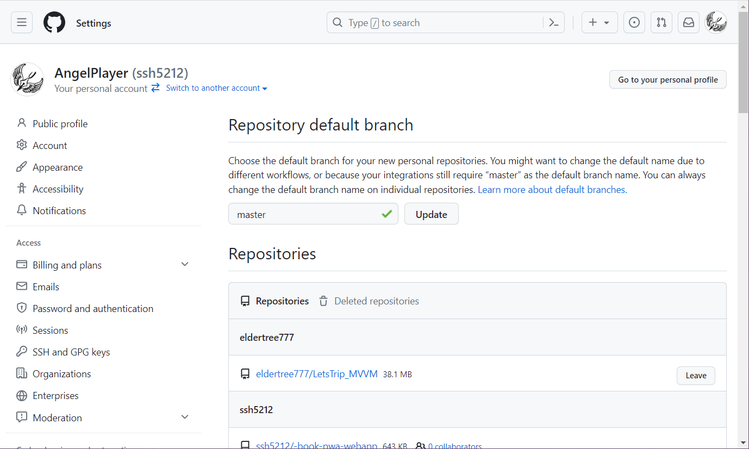Screen dimensions: 749x449
Task: Open Switch to another account dropdown
Action: coord(216,88)
